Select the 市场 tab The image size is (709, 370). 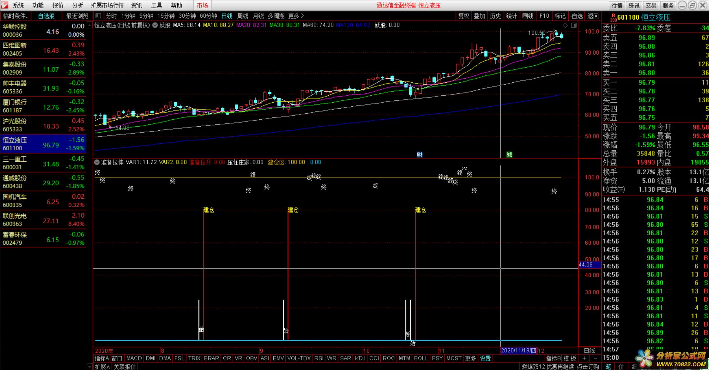coord(202,5)
